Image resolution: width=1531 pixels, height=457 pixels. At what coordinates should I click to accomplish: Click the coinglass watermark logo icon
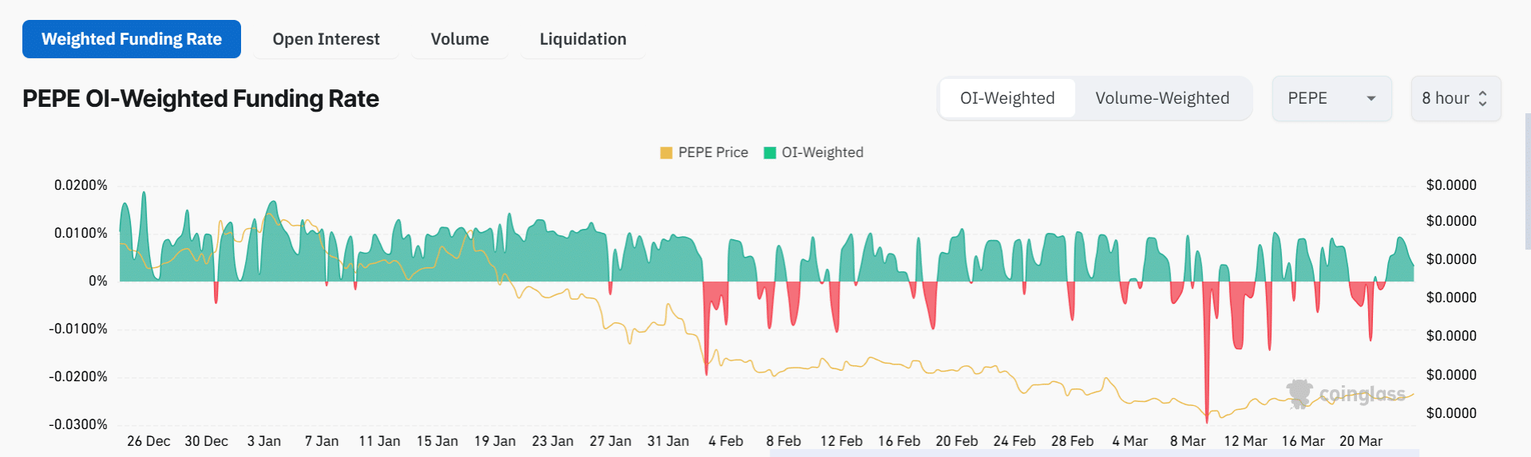click(x=1300, y=393)
